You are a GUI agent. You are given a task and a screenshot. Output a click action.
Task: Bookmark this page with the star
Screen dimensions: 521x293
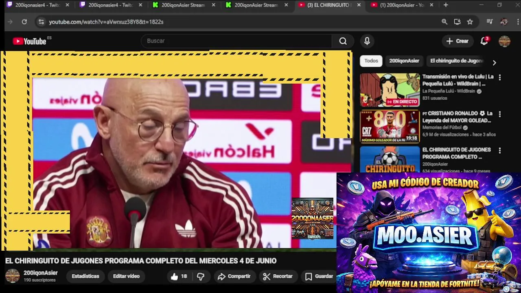point(470,22)
